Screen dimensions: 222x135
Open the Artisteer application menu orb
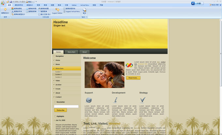point(3,3)
